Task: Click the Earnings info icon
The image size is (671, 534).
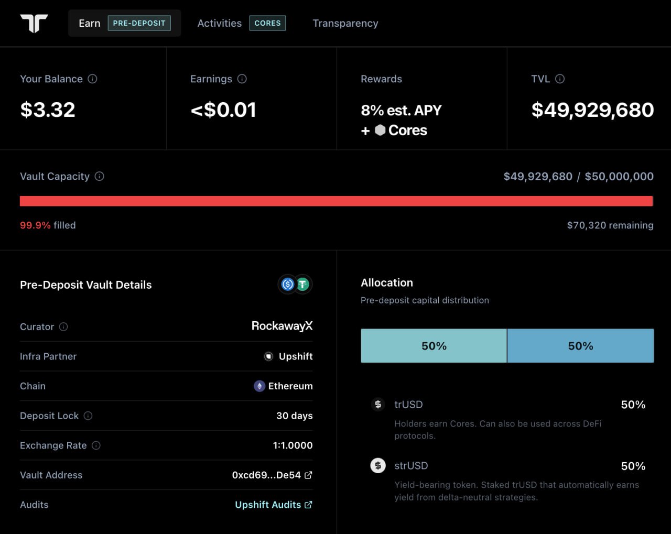Action: coord(242,79)
